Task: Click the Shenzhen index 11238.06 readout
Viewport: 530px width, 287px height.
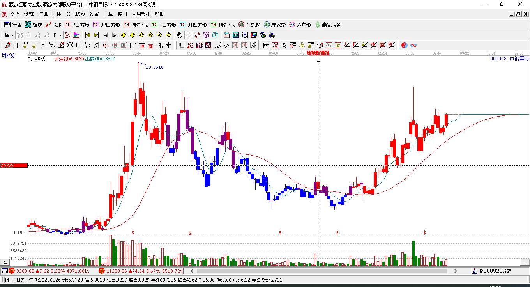Action: 117,271
